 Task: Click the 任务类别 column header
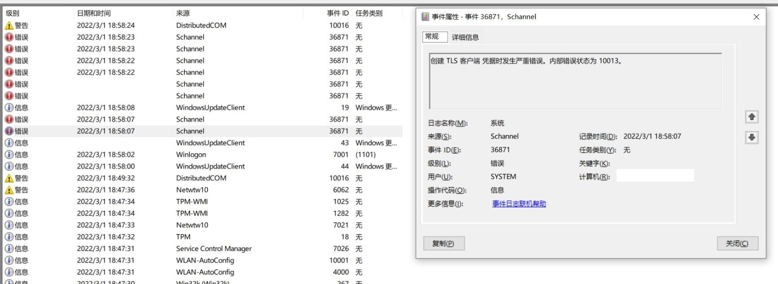click(x=369, y=13)
